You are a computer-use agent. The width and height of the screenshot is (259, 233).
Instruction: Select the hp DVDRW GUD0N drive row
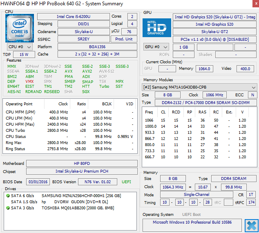point(70,202)
